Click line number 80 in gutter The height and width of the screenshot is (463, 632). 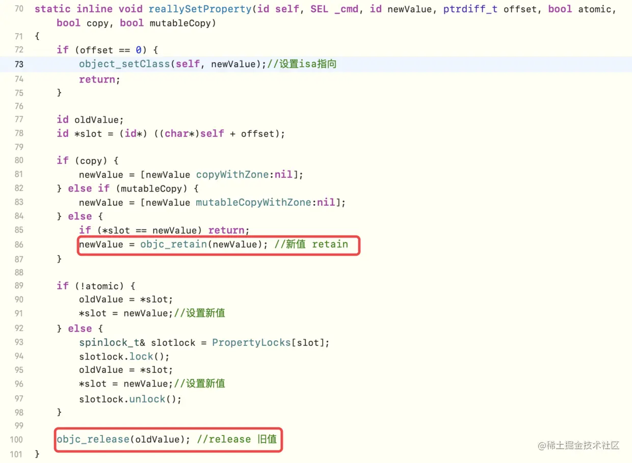pos(18,161)
